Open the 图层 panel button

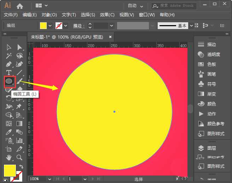point(211,148)
